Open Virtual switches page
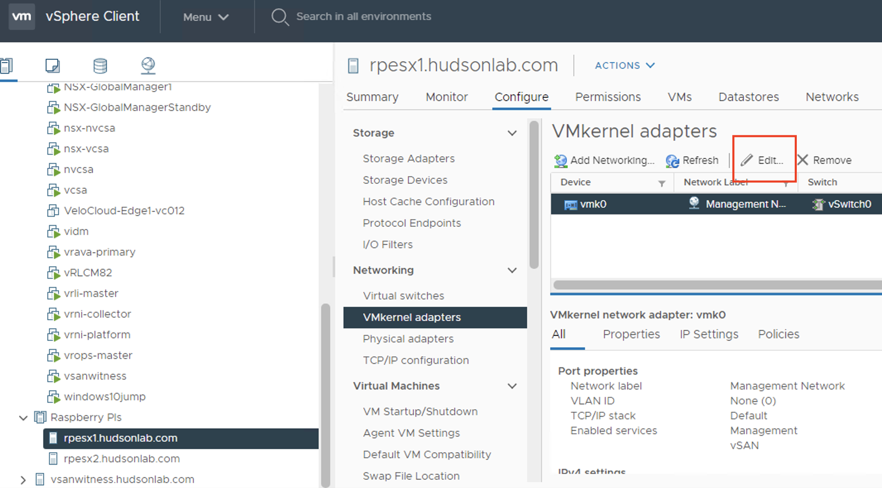The image size is (882, 488). point(403,296)
